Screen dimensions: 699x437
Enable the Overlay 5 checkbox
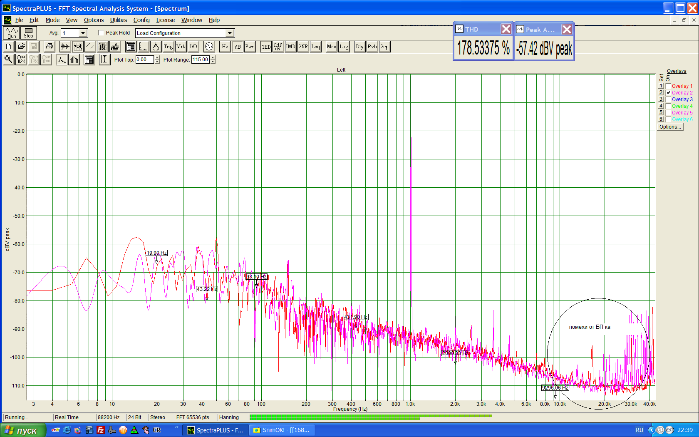click(x=668, y=113)
